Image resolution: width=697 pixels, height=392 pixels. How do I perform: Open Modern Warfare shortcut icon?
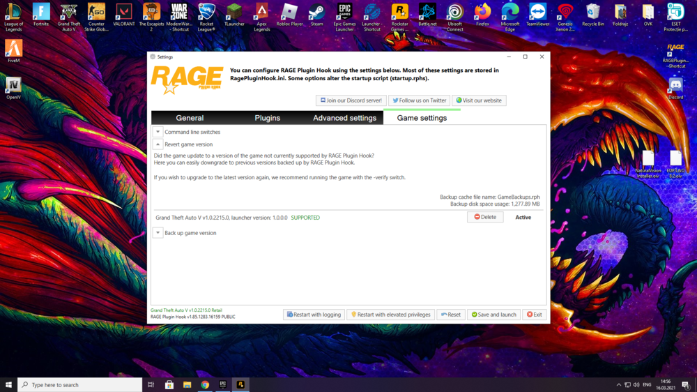(179, 18)
